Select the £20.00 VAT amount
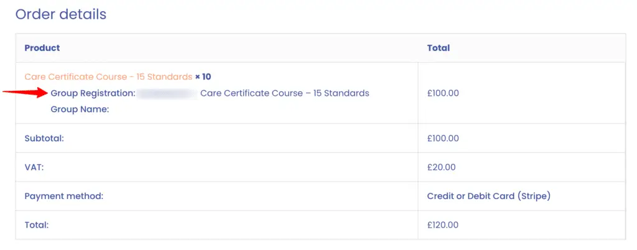 point(442,167)
